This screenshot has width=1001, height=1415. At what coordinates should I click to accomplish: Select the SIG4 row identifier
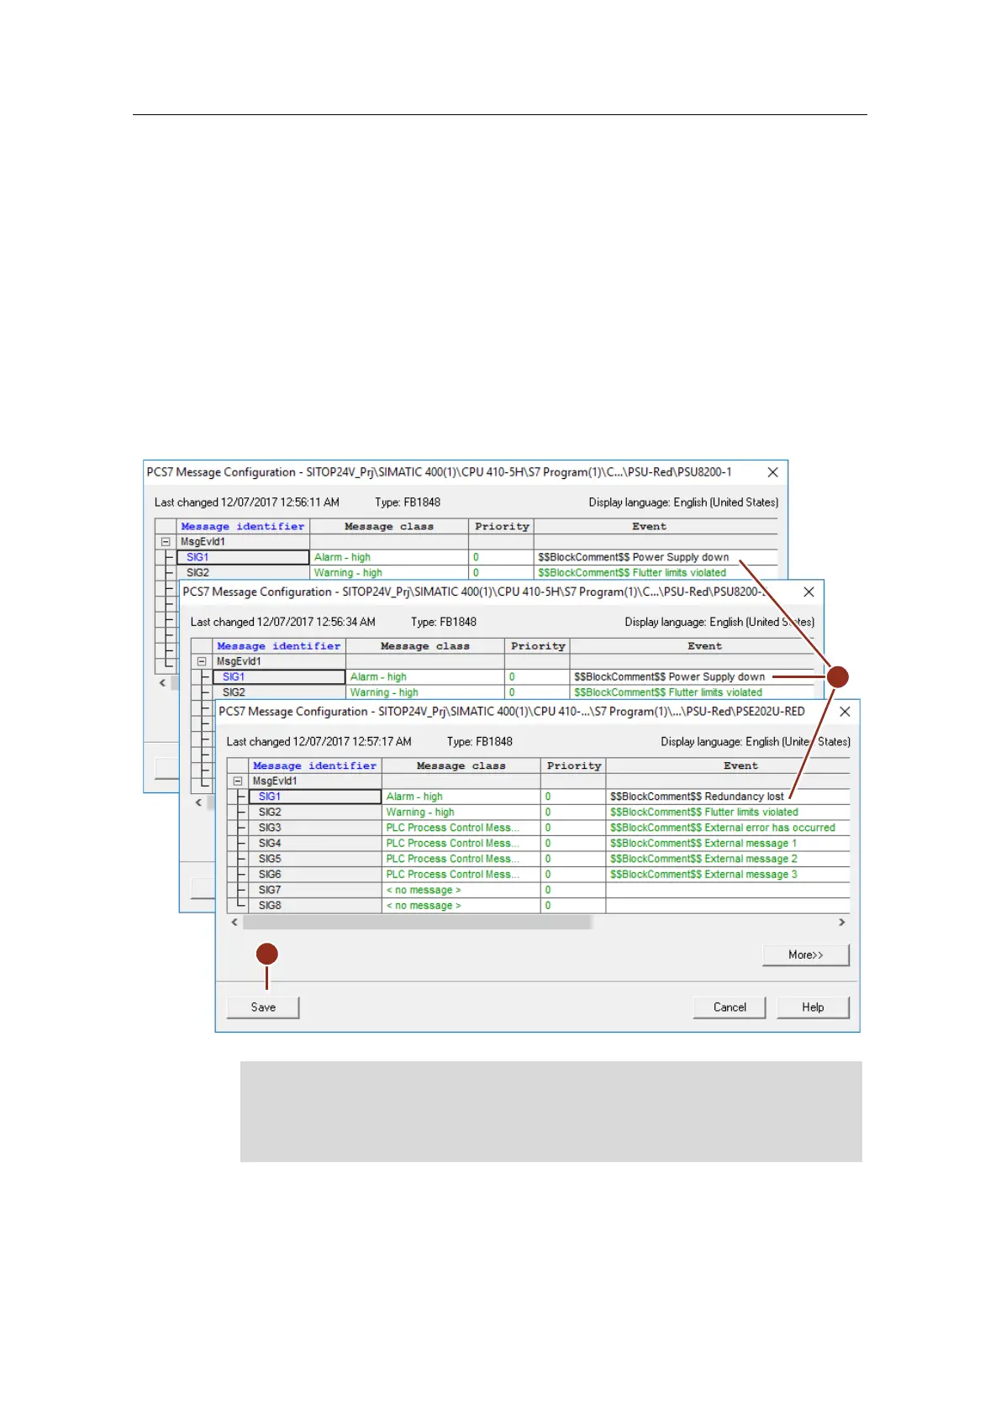point(315,844)
